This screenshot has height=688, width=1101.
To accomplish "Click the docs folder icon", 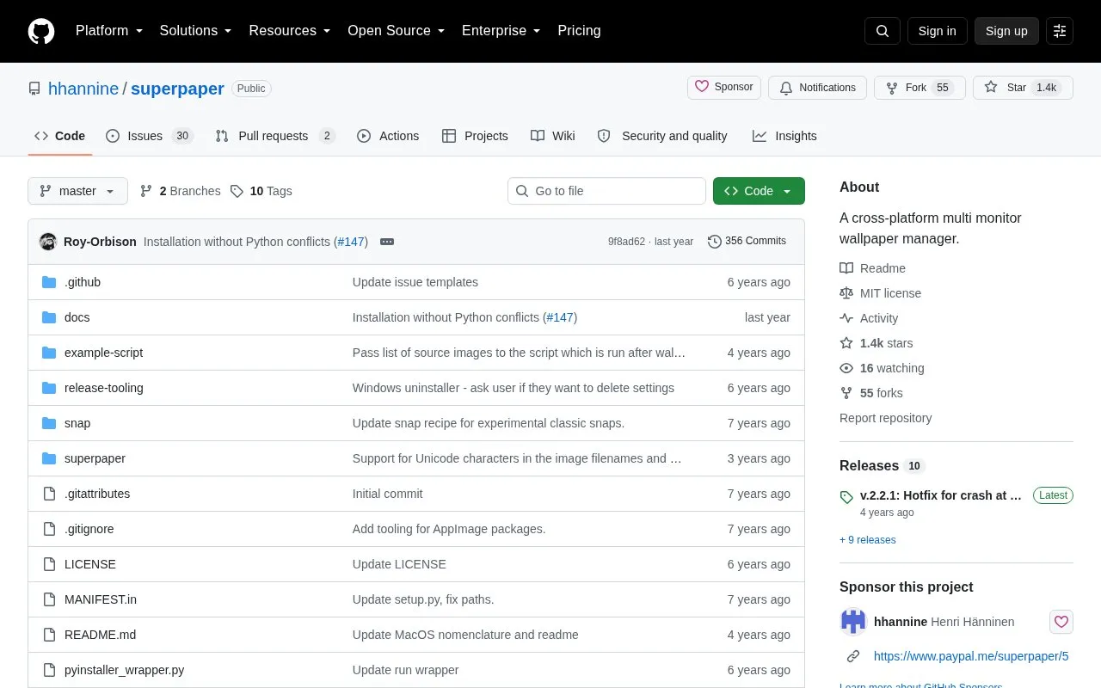I will pyautogui.click(x=49, y=317).
